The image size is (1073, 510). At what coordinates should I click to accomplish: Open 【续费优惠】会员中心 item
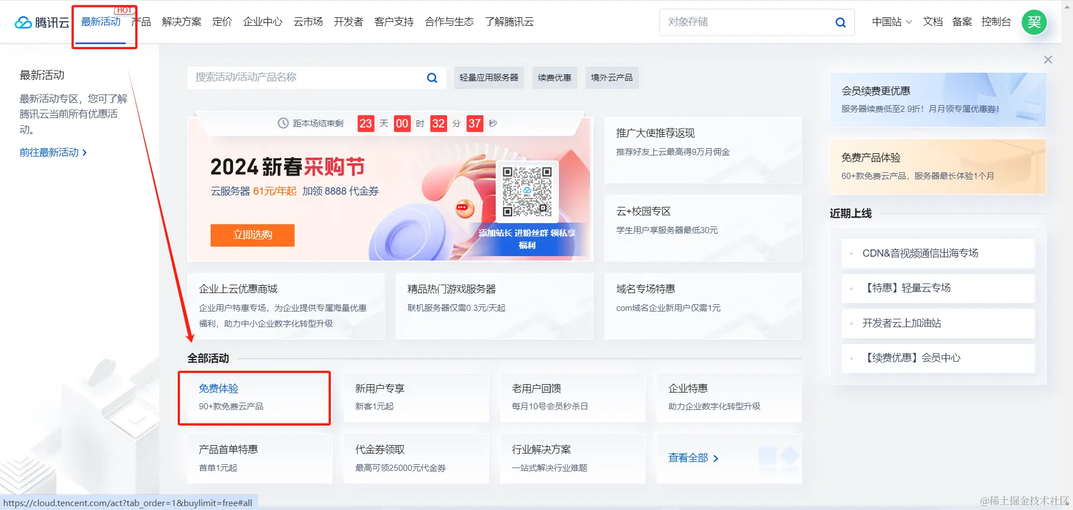point(938,358)
